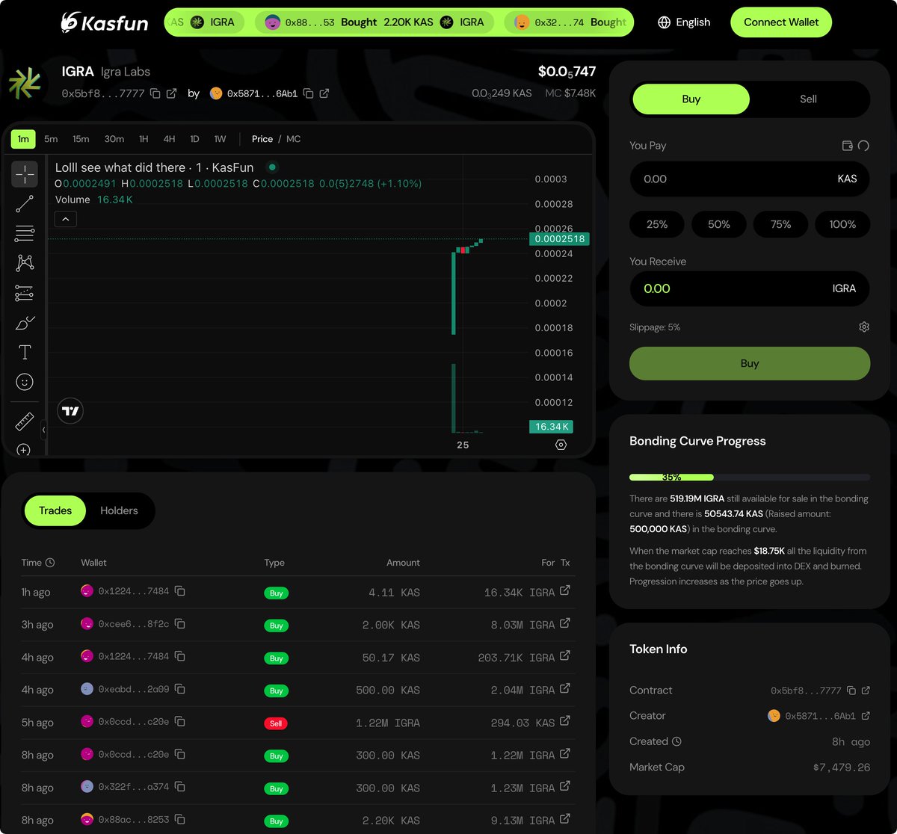Select the 1H timeframe
Screen dimensions: 897x834
click(144, 139)
